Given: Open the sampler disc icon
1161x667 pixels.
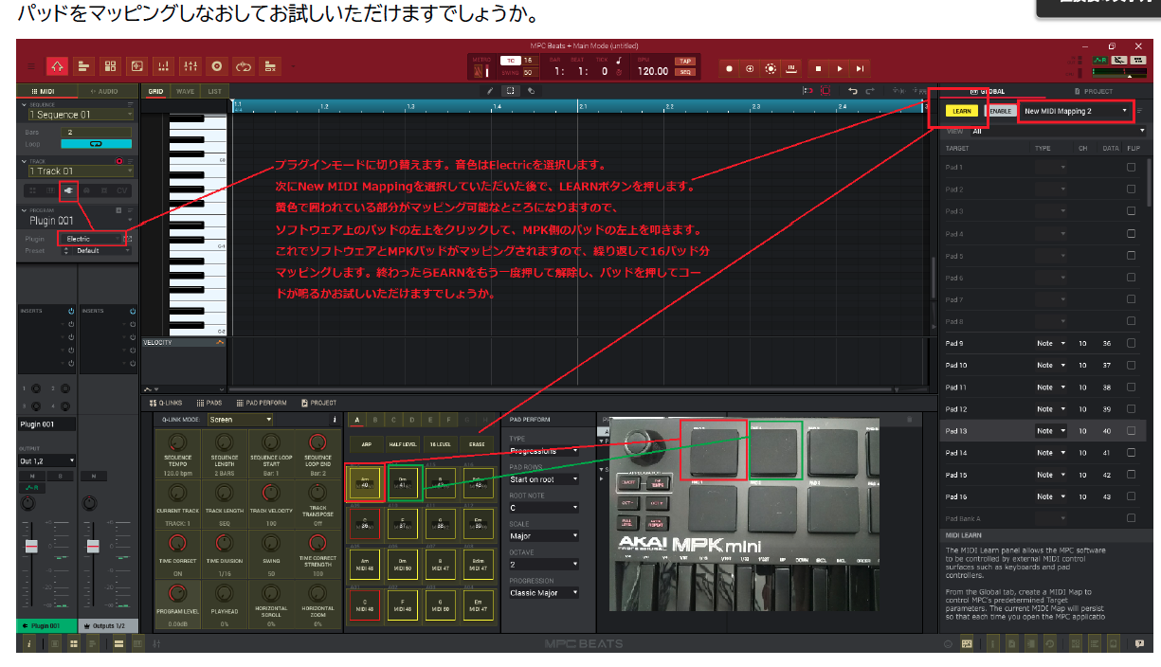Looking at the screenshot, I should coord(217,66).
